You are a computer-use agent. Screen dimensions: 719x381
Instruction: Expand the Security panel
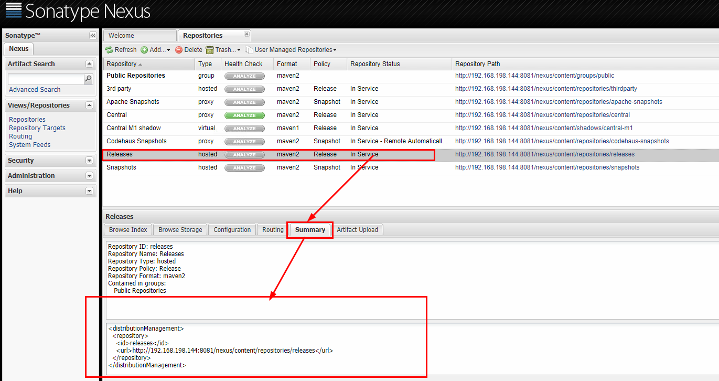[x=89, y=161]
